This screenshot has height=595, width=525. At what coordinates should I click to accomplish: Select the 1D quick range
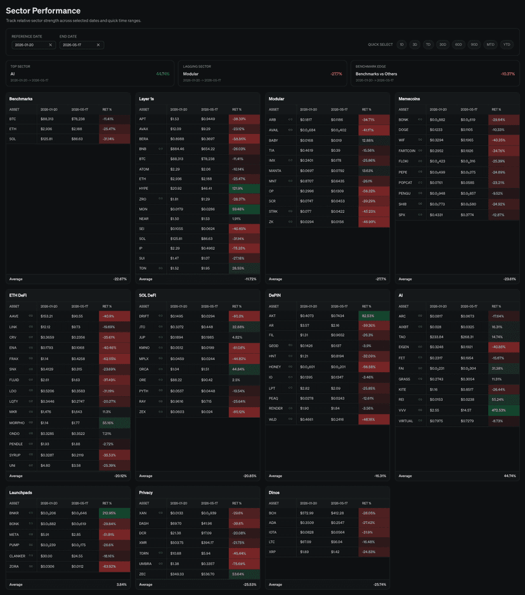401,45
